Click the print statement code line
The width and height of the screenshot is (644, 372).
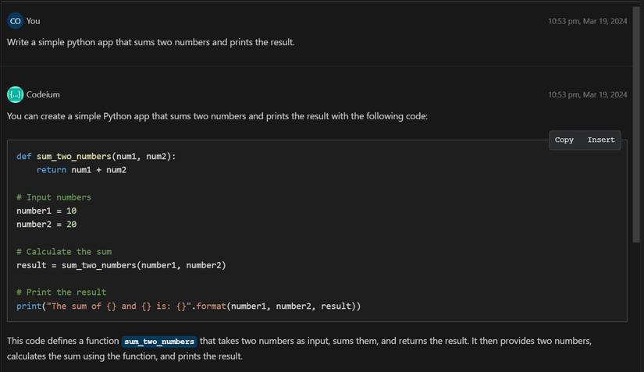point(188,306)
